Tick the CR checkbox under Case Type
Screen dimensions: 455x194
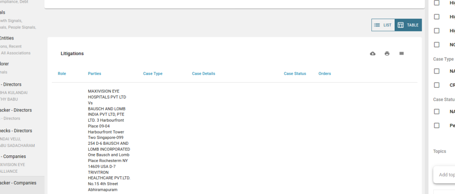[x=437, y=85]
